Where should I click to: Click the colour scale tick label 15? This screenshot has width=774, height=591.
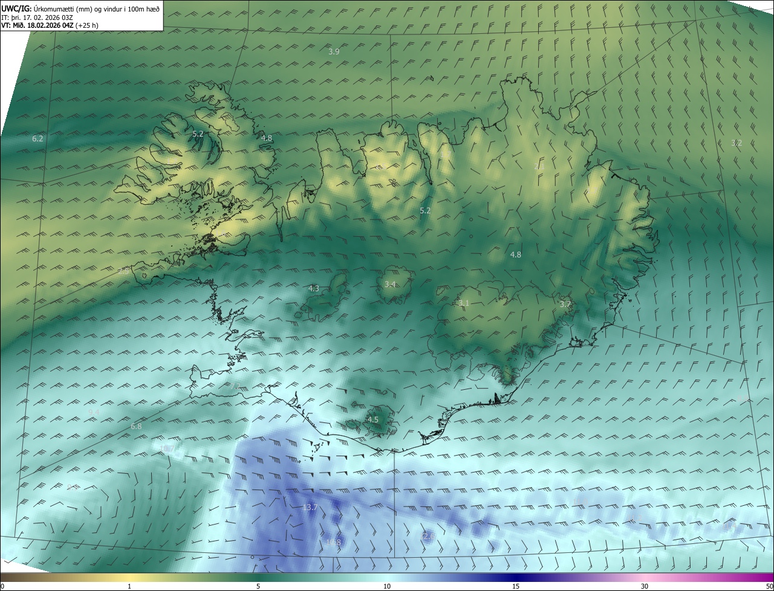(x=516, y=586)
